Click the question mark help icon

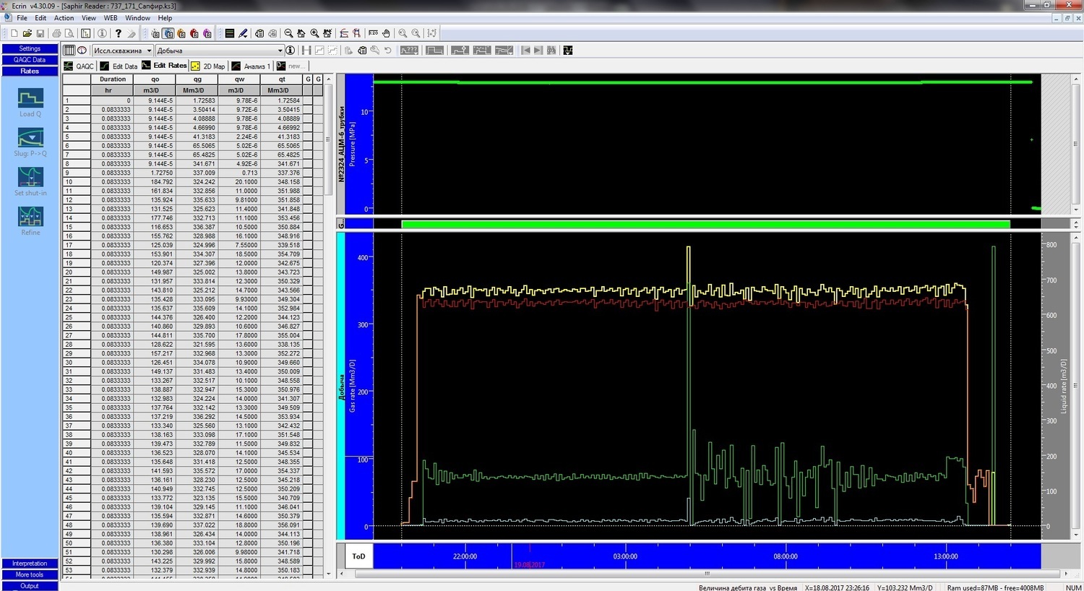click(119, 33)
